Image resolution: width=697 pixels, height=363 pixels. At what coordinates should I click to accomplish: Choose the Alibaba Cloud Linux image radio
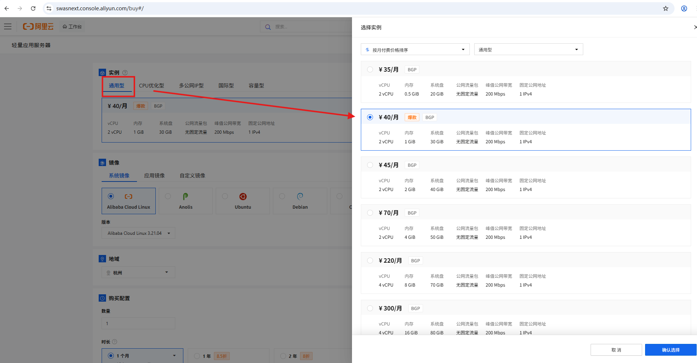coord(111,196)
